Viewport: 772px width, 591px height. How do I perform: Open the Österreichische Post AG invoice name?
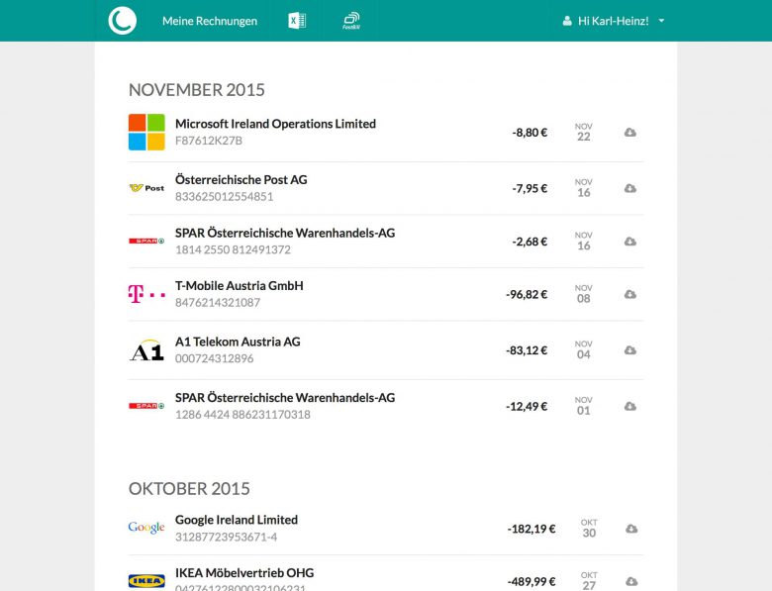click(x=241, y=180)
